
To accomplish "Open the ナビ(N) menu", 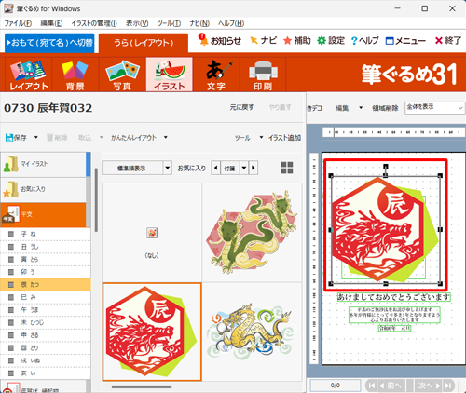I will pos(199,23).
